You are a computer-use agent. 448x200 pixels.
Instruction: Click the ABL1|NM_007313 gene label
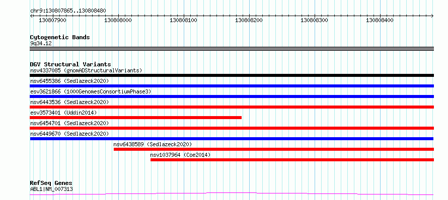pos(51,189)
